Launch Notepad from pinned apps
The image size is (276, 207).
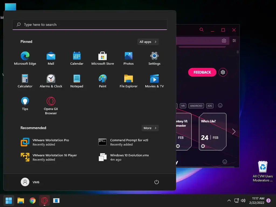[77, 81]
